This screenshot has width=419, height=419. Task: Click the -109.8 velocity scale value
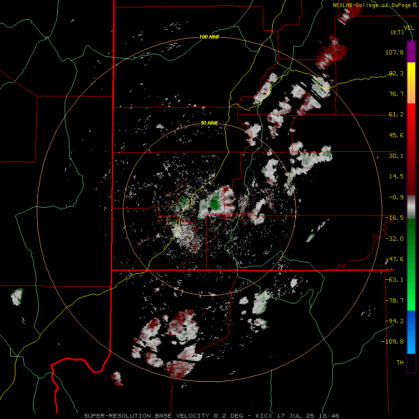pyautogui.click(x=393, y=342)
